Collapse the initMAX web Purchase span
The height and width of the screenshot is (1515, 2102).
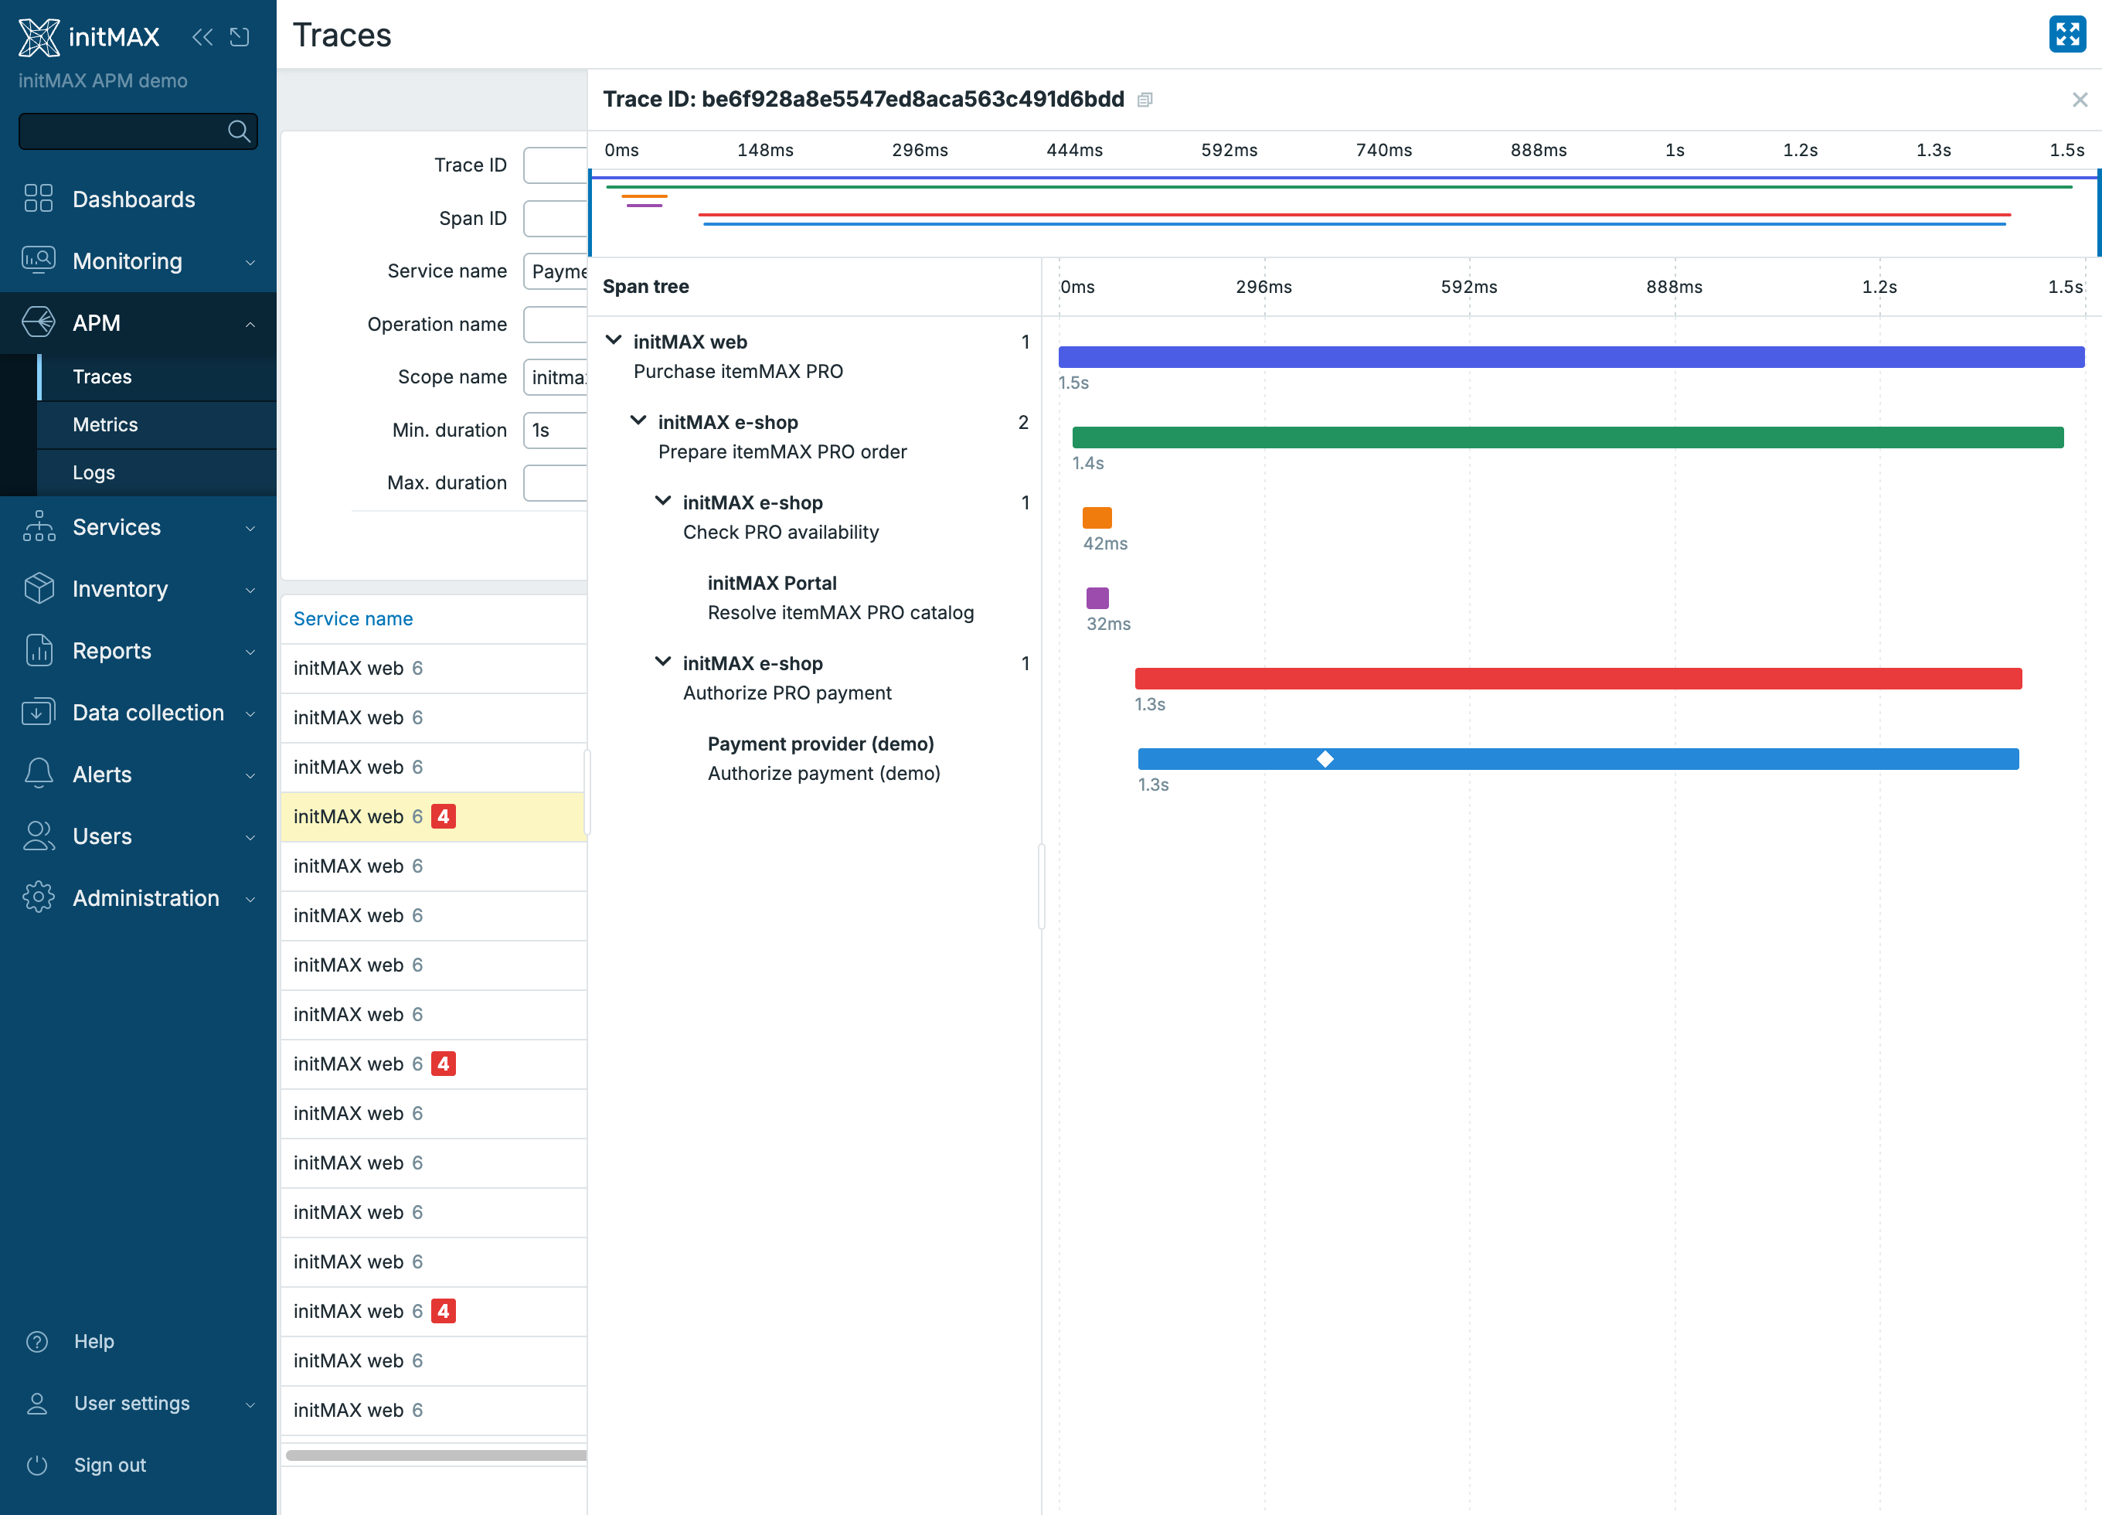613,340
